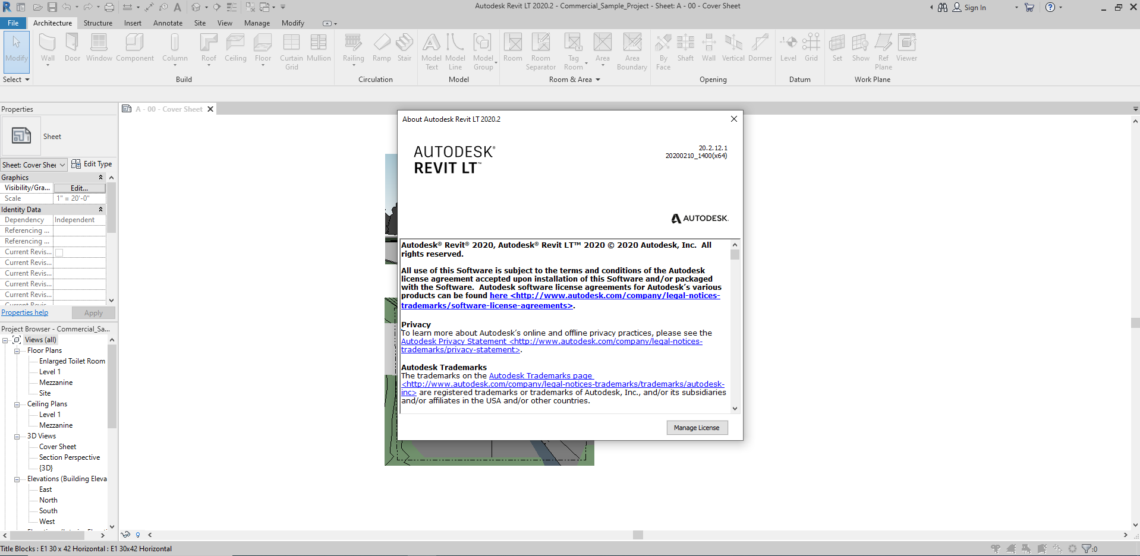This screenshot has width=1140, height=556.
Task: Select the Room tool
Action: [x=512, y=48]
